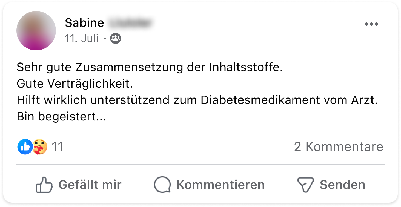Click the speech bubble comment icon
Viewport: 401px width, 207px height.
click(162, 185)
